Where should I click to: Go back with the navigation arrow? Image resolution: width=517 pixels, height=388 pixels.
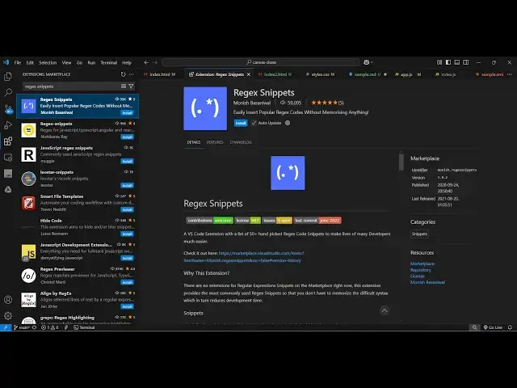tap(146, 62)
